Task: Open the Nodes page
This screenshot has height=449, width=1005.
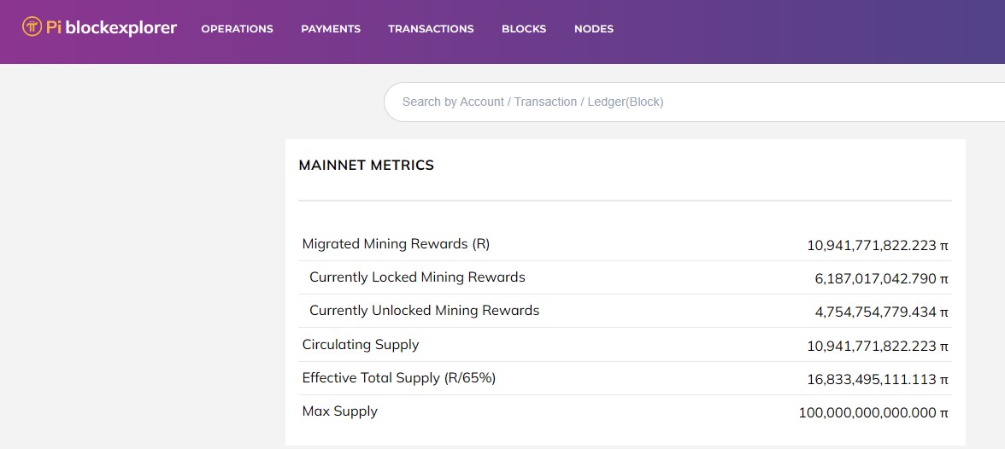Action: coord(593,29)
